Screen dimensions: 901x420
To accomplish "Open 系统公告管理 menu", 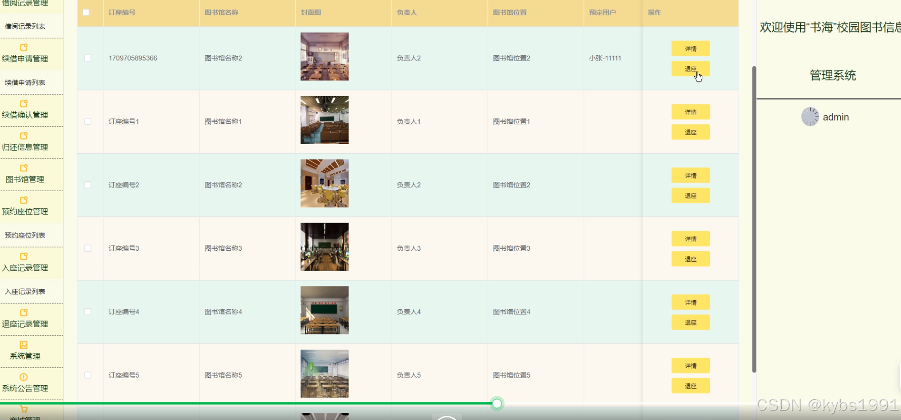I will pos(25,388).
